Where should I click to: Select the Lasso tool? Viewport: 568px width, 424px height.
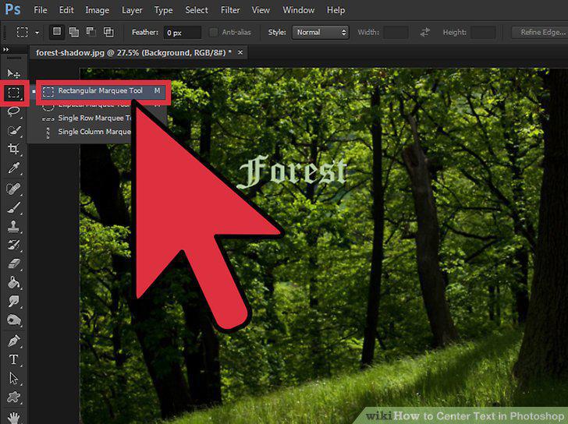pos(14,111)
